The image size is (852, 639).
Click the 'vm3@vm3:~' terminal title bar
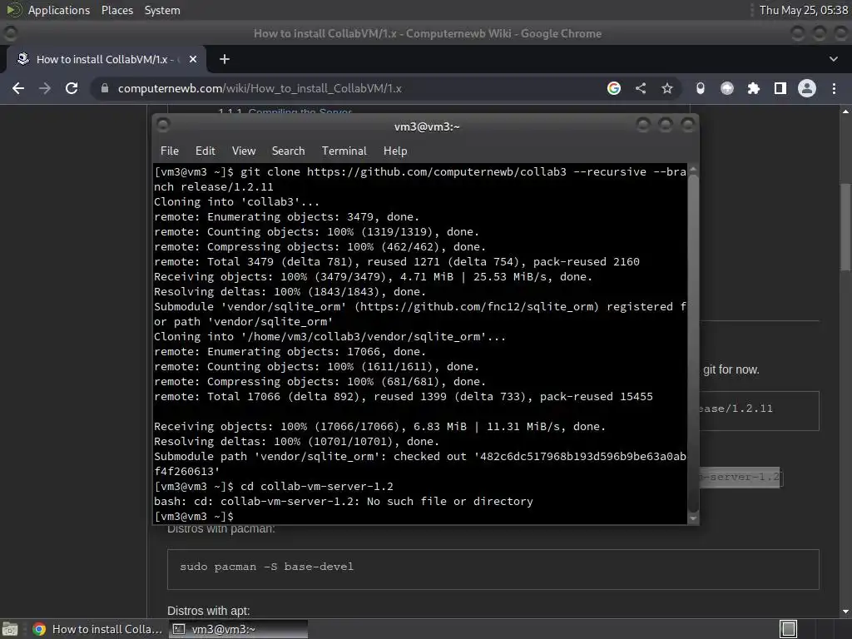click(x=427, y=126)
